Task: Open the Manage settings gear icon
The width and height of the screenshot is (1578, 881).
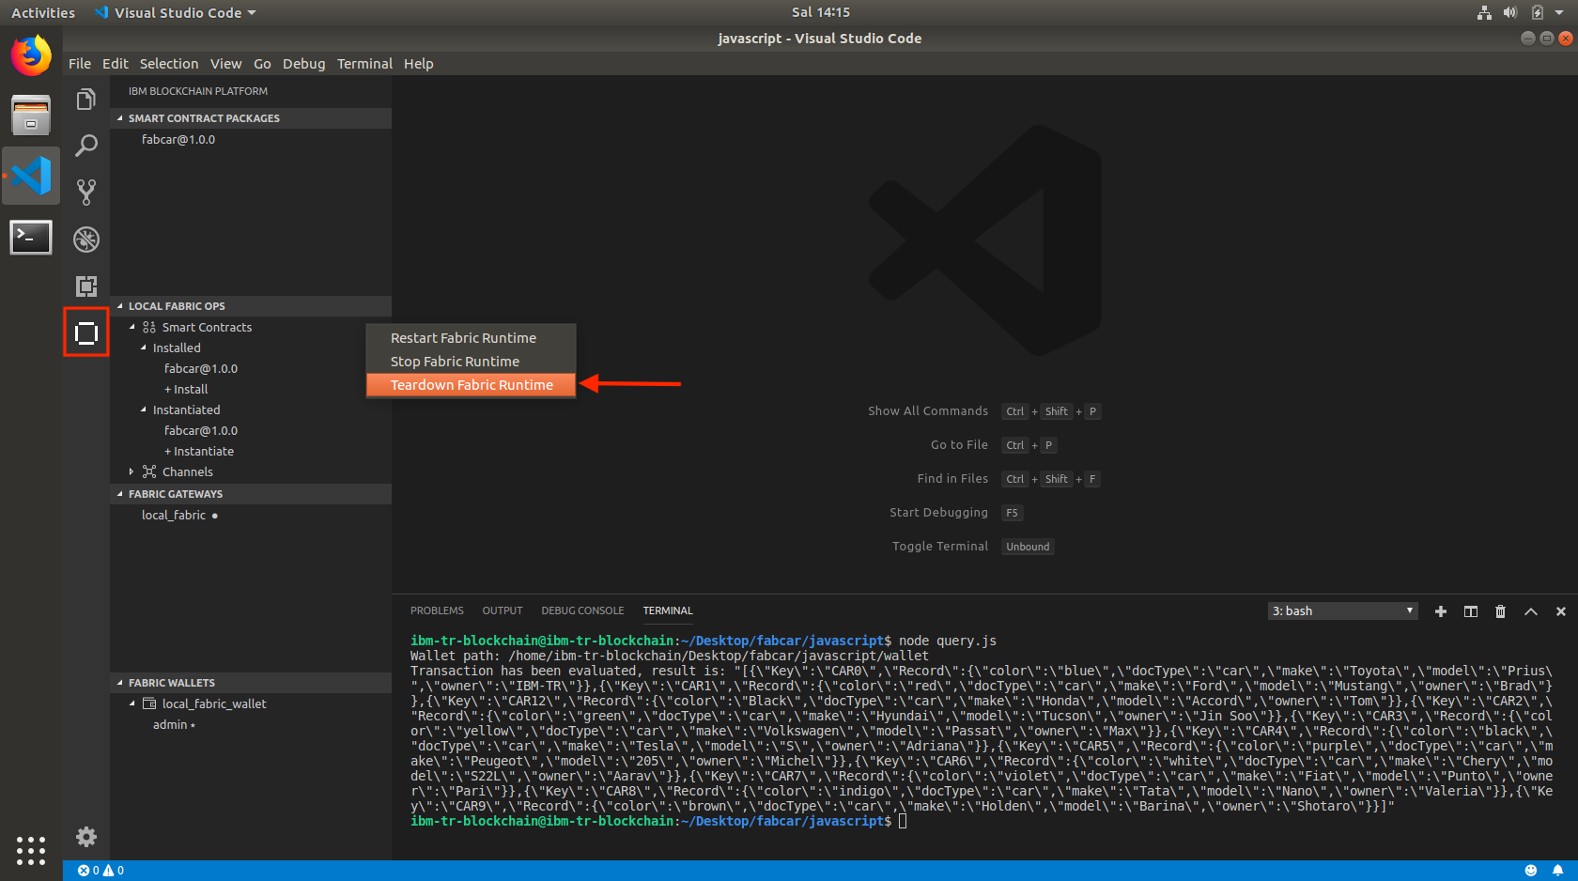Action: tap(86, 837)
